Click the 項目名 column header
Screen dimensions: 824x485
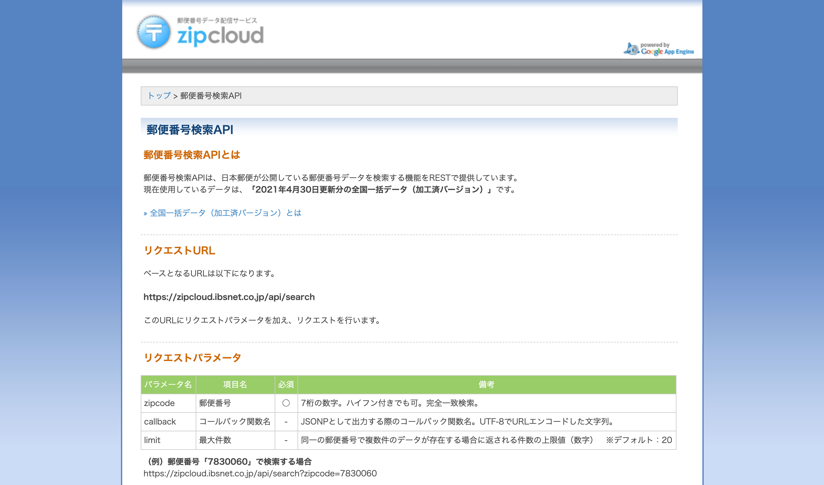[235, 384]
